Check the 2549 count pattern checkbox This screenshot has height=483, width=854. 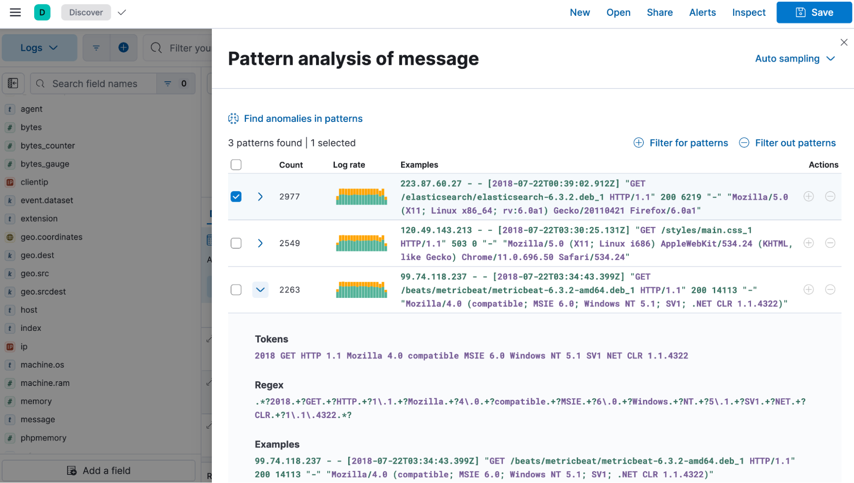[x=236, y=243]
